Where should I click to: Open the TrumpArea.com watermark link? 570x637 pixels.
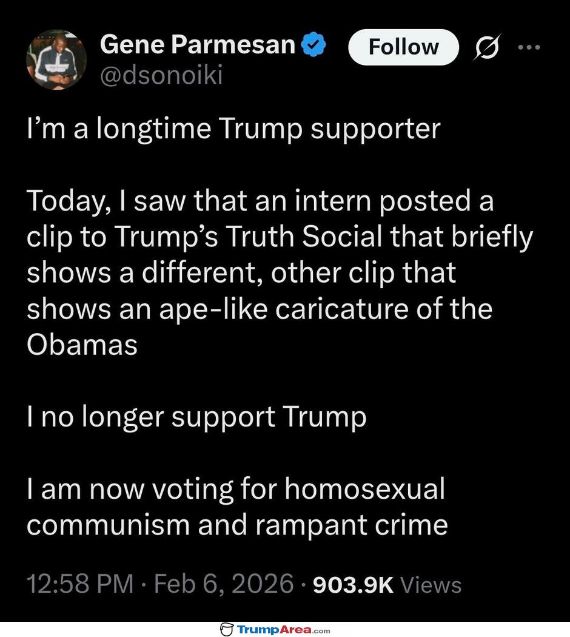[x=283, y=629]
